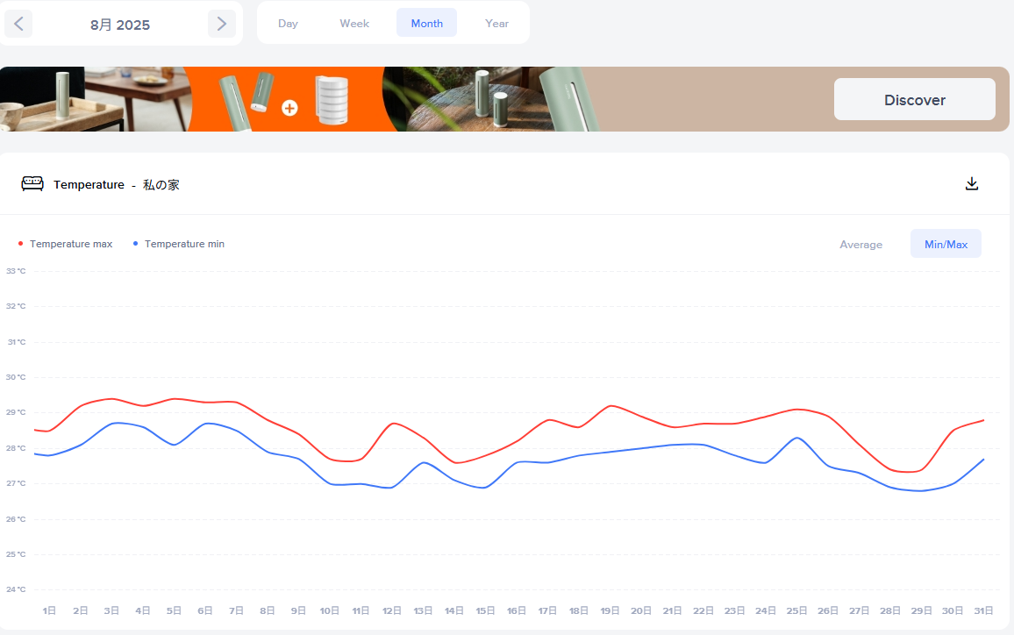Select the Month view tab
The width and height of the screenshot is (1014, 635).
pyautogui.click(x=426, y=24)
